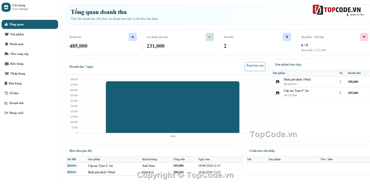The width and height of the screenshot is (370, 184).
Task: Click the warehouse icon for Kho hàng
Action: (7, 64)
